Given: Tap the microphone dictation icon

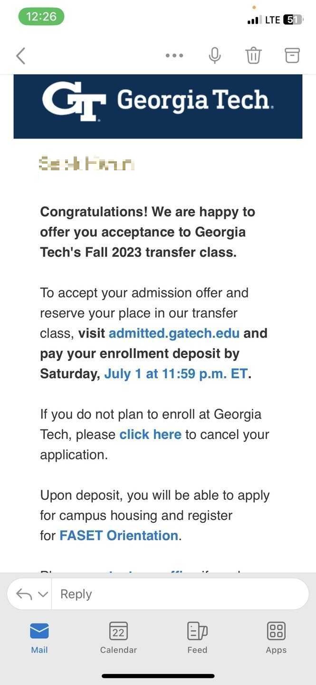Looking at the screenshot, I should (215, 56).
